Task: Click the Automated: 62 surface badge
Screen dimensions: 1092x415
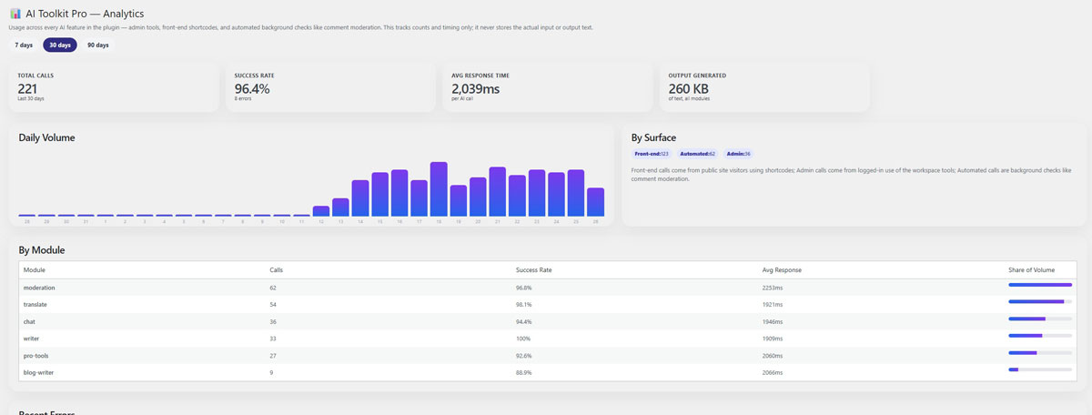Action: coord(698,154)
